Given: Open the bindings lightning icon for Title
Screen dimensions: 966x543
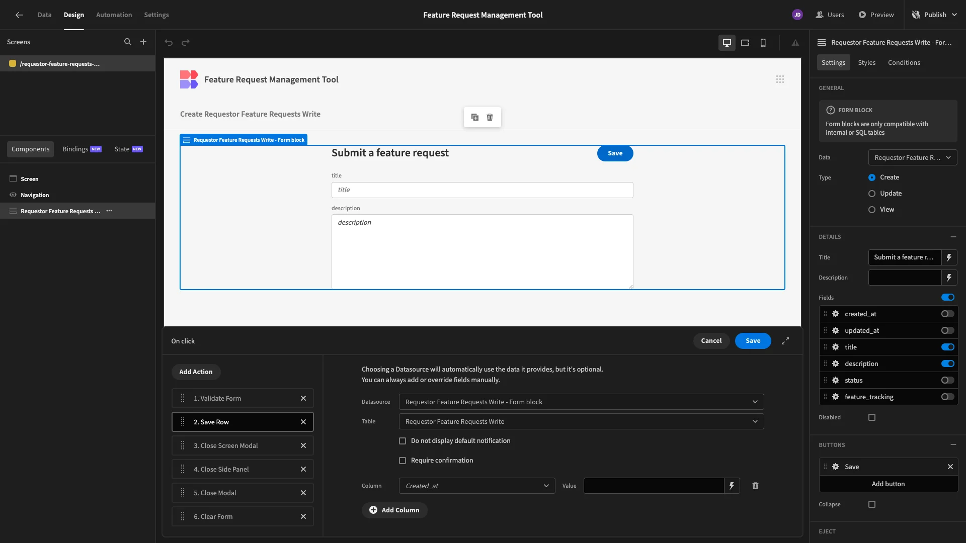Looking at the screenshot, I should pos(949,257).
